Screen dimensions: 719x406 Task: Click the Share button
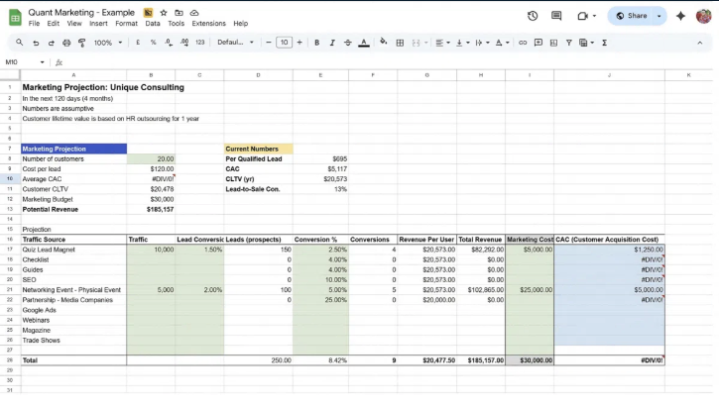point(632,16)
